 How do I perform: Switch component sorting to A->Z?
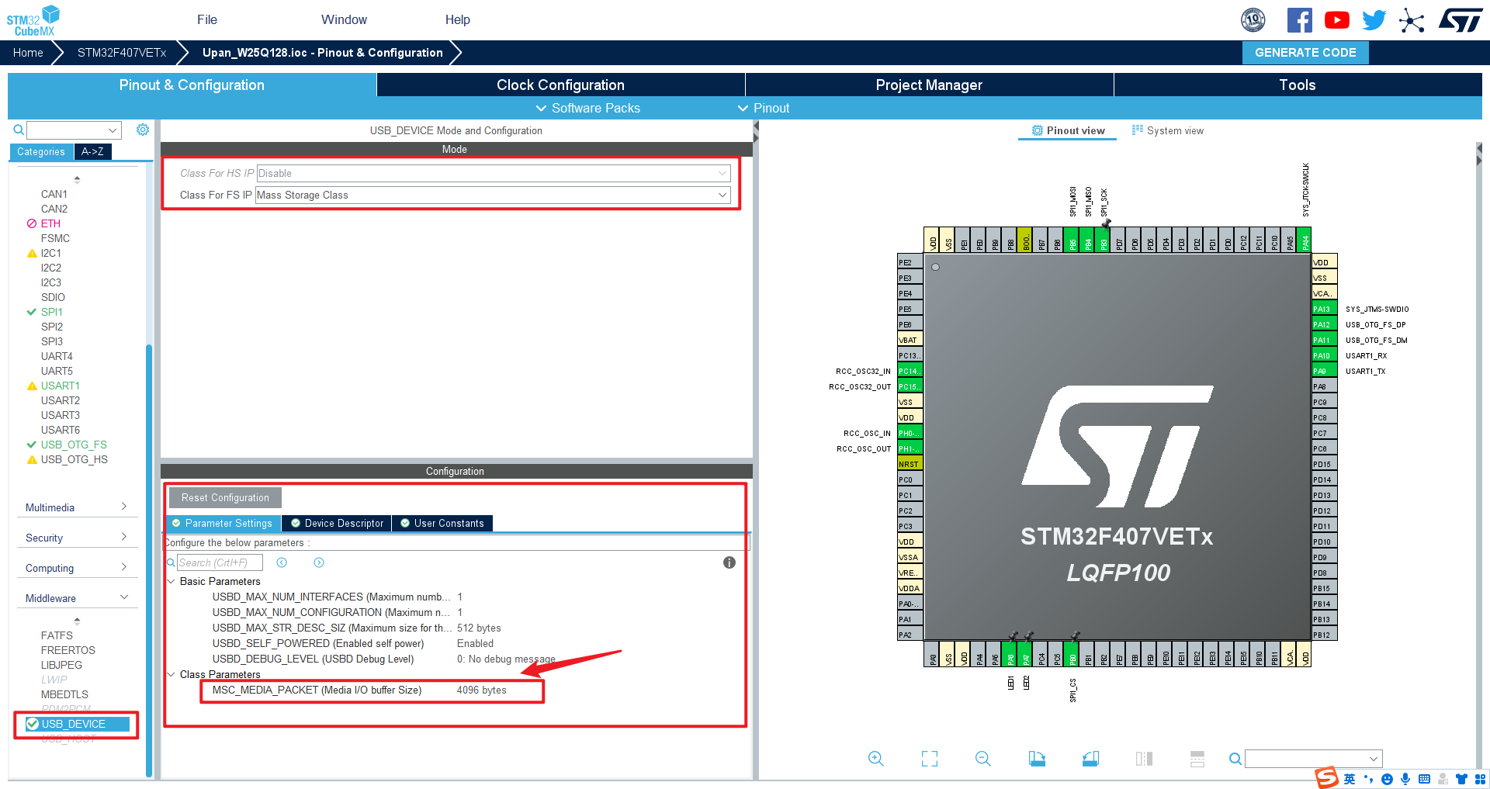92,151
